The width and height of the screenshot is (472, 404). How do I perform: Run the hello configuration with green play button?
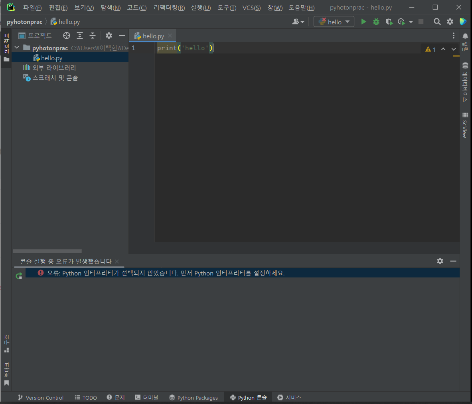tap(363, 22)
